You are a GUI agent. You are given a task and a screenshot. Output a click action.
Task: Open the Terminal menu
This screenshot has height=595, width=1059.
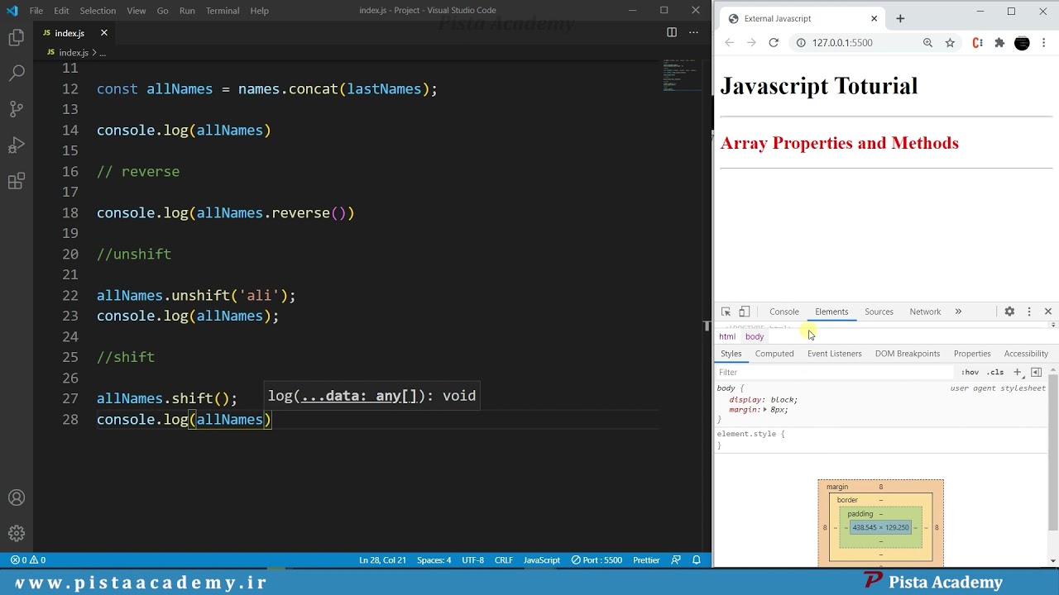coord(223,11)
